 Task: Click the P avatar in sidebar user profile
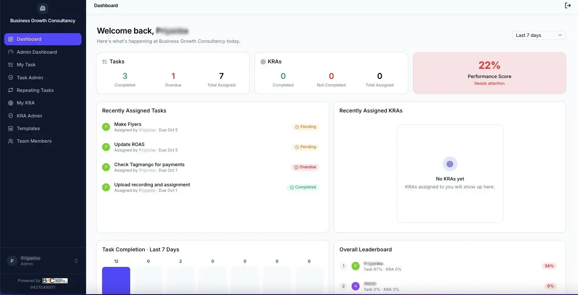pos(12,261)
